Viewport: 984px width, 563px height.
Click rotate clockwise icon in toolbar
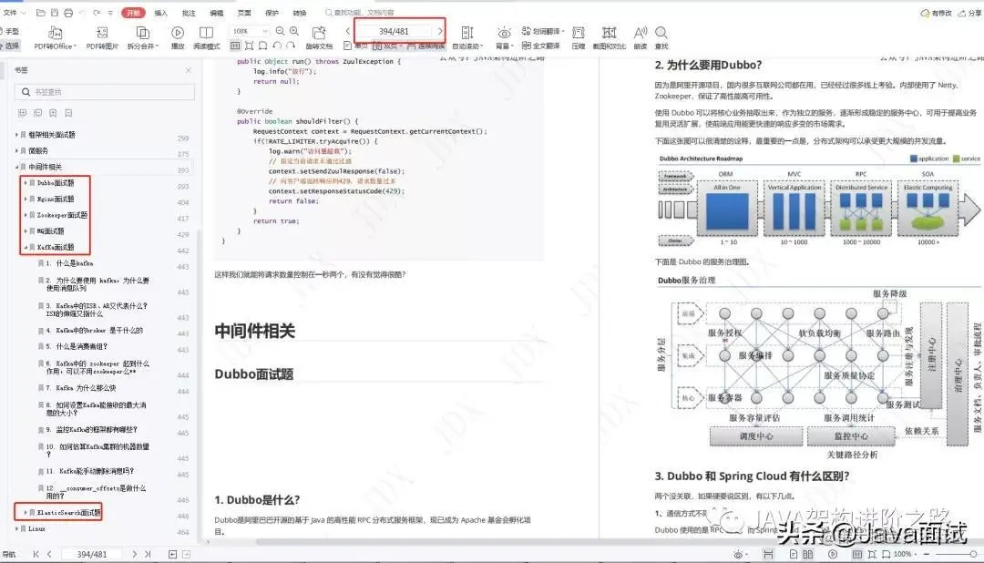291,46
